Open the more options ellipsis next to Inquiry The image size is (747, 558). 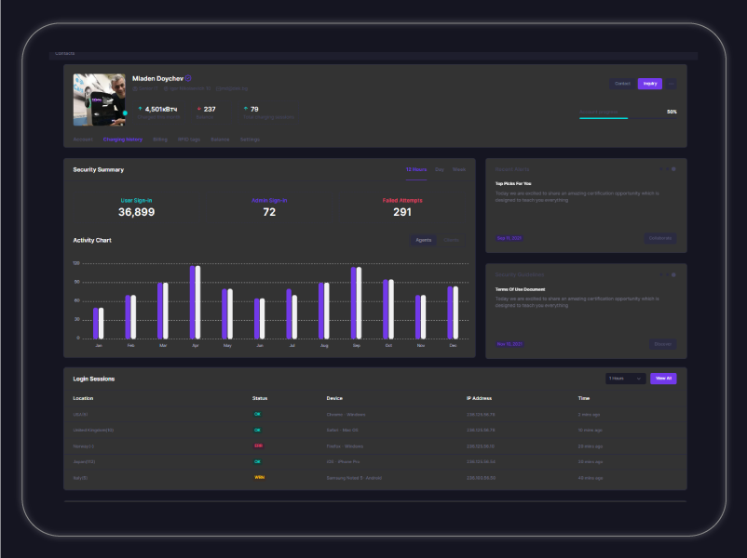pos(672,84)
